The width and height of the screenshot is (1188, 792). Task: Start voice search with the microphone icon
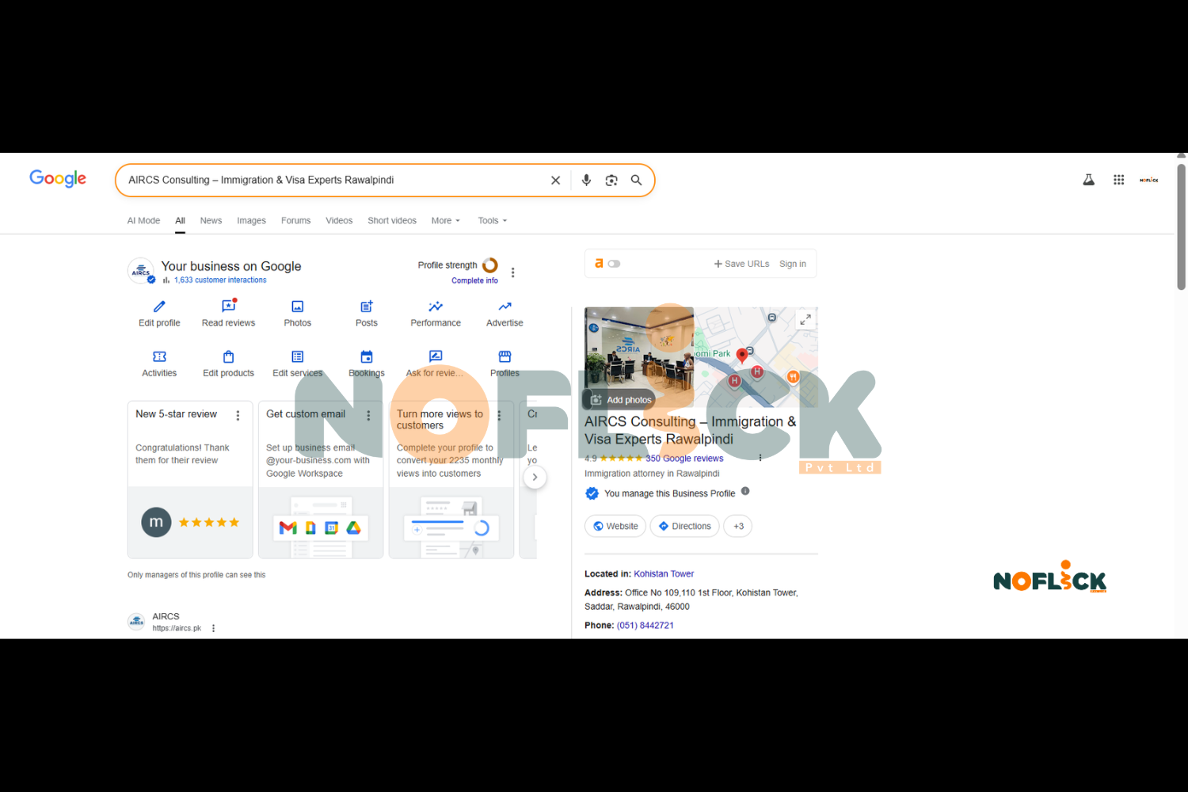coord(586,181)
